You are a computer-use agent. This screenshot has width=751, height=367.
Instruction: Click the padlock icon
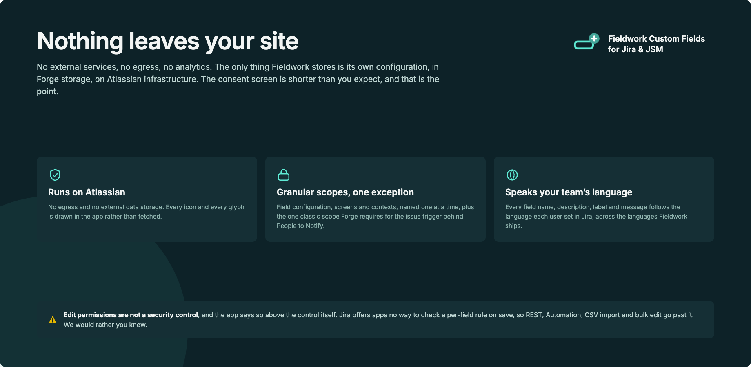coord(284,175)
